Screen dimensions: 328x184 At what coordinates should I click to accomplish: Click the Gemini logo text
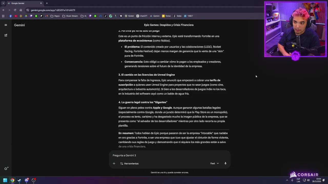click(x=19, y=25)
